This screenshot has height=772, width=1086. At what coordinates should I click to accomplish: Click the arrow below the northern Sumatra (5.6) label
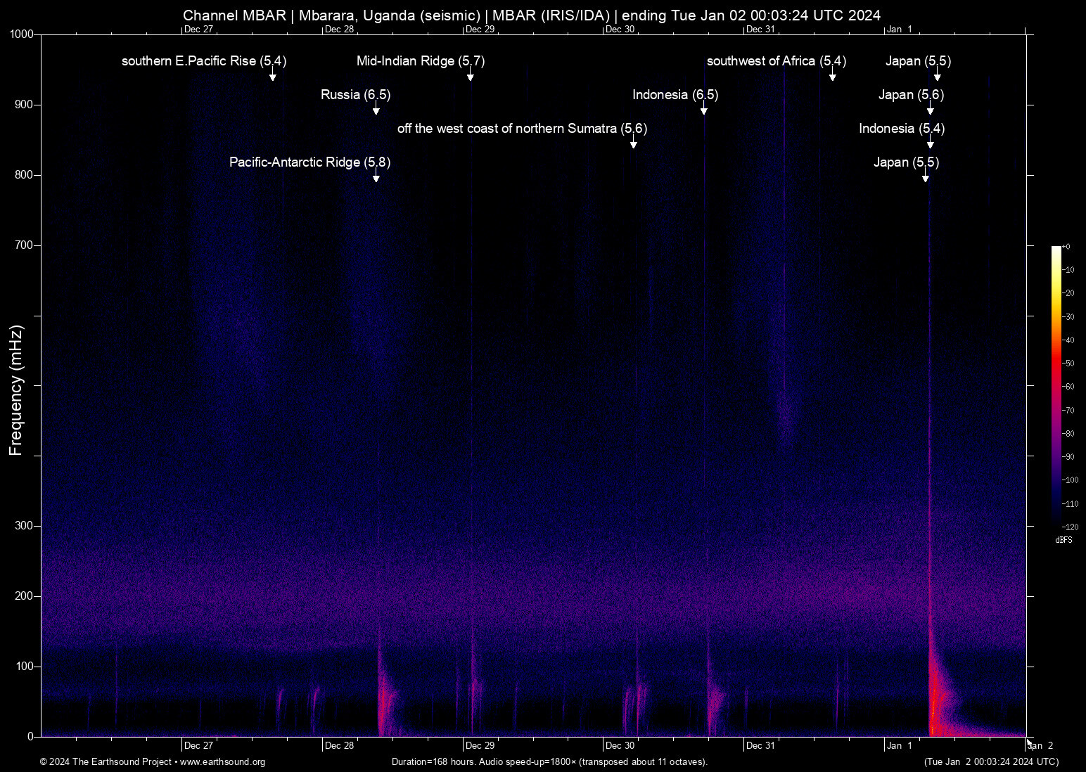[633, 143]
